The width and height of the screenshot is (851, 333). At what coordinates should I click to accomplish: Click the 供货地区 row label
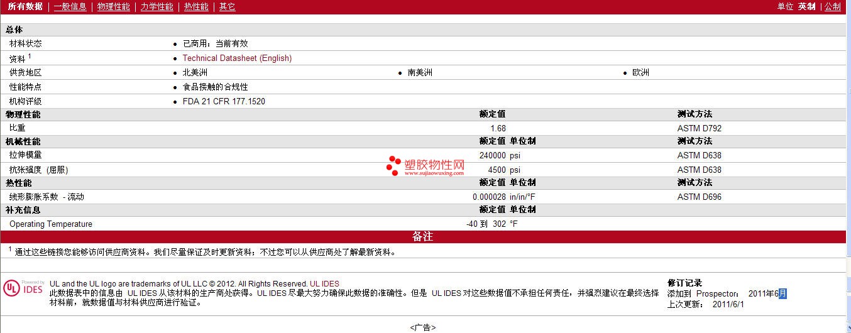[x=26, y=72]
